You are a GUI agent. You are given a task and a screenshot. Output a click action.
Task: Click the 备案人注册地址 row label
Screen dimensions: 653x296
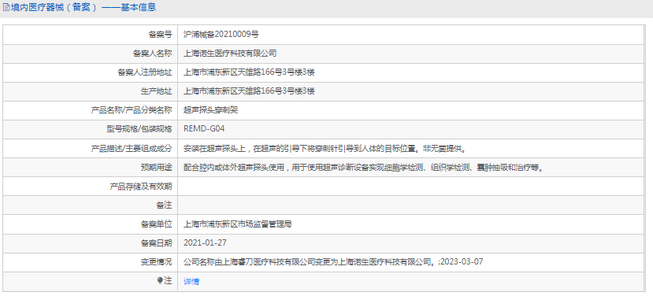point(144,72)
